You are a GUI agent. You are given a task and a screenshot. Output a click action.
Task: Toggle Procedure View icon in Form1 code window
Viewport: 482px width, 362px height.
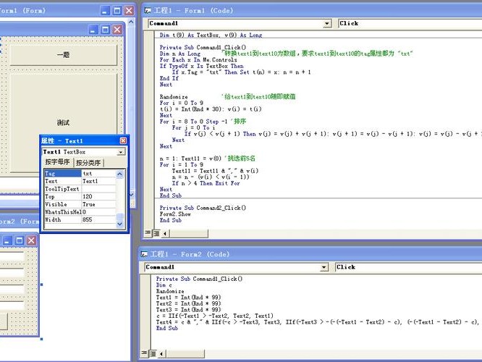pyautogui.click(x=148, y=233)
